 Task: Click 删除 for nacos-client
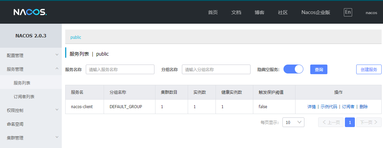[x=363, y=107]
